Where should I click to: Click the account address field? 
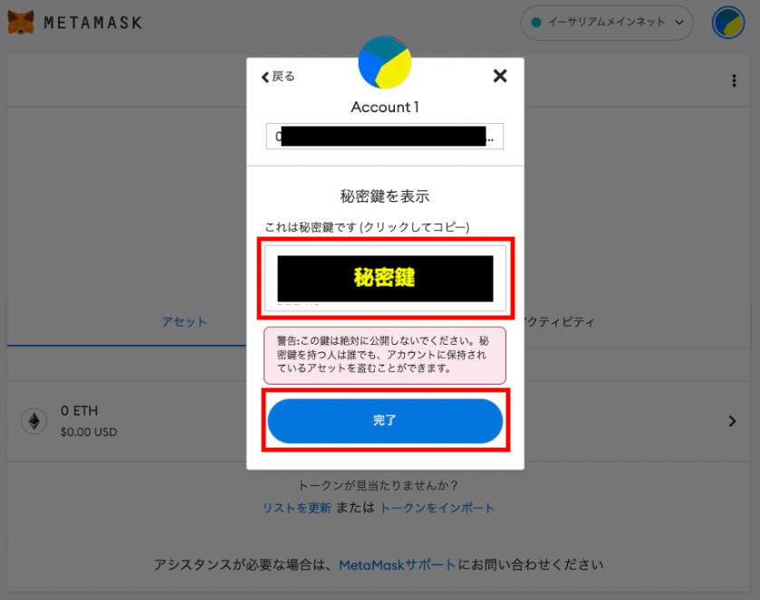pos(385,136)
